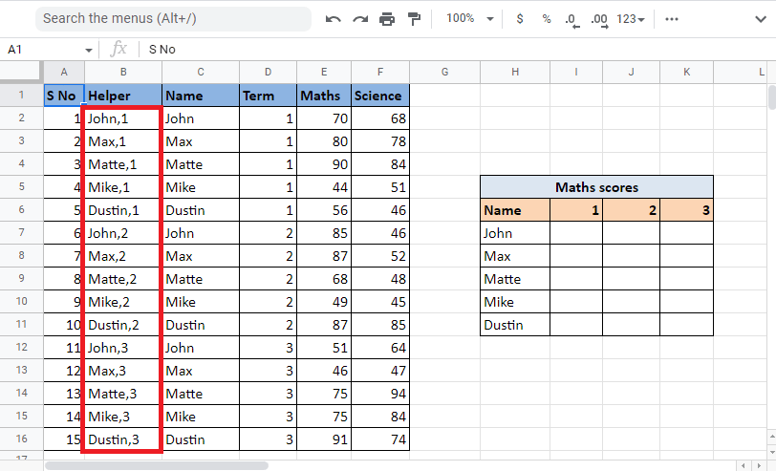Decrease decimal places
The height and width of the screenshot is (471, 776).
coord(571,19)
